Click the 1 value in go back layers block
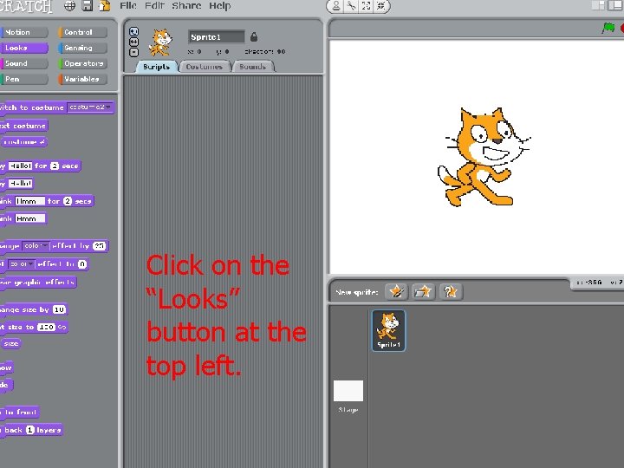 click(30, 430)
